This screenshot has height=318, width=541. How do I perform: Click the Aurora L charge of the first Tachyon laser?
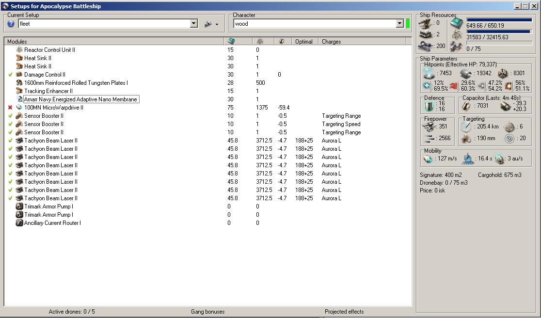[331, 141]
